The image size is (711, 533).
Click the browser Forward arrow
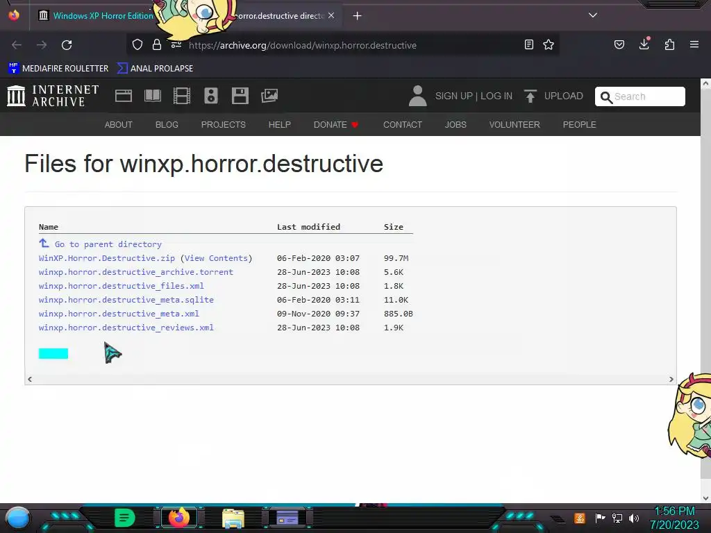click(x=42, y=45)
